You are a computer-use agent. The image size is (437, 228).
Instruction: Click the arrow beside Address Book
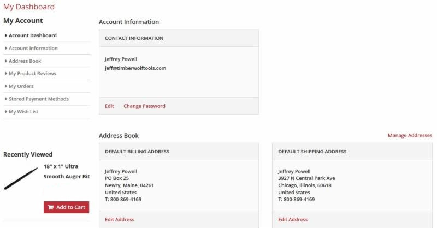(x=5, y=61)
